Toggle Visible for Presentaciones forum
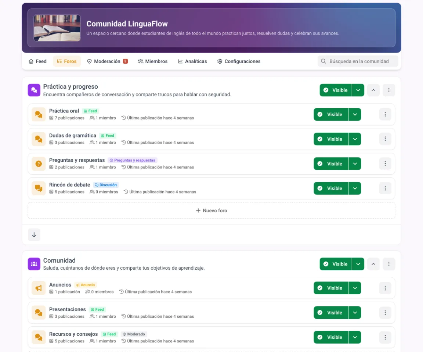 click(331, 313)
